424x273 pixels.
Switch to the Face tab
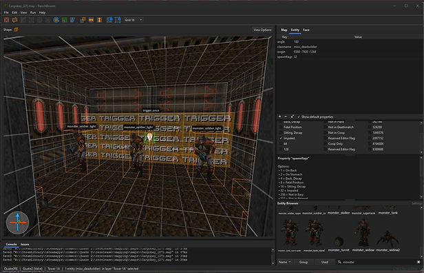pyautogui.click(x=306, y=30)
